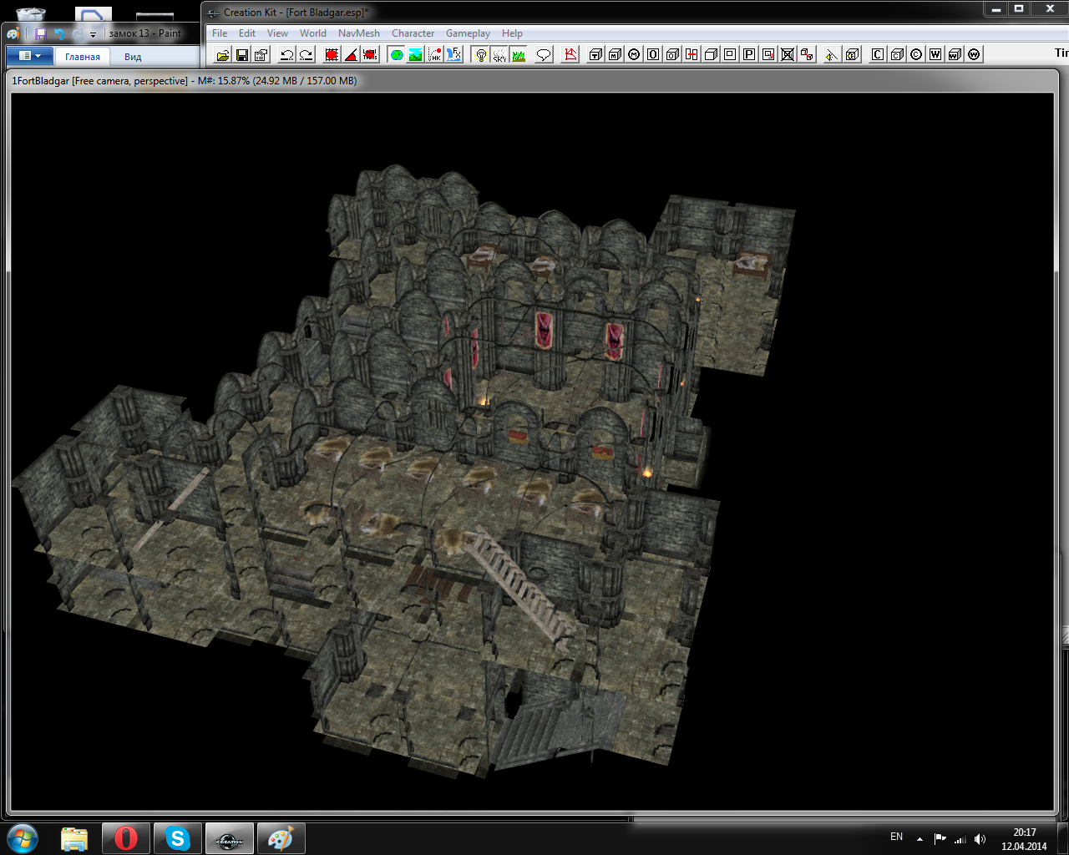This screenshot has width=1069, height=855.
Task: Click the EN language indicator in tray
Action: pyautogui.click(x=896, y=837)
